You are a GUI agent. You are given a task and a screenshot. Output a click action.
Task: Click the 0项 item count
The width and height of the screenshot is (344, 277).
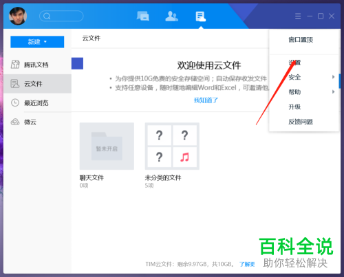pos(84,186)
